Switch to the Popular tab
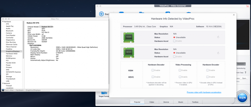Image resolution: width=251 pixels, height=107 pixels. coord(137,102)
